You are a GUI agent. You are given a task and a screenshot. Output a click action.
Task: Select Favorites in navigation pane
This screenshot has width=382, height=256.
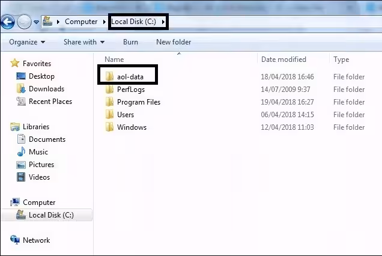point(37,64)
